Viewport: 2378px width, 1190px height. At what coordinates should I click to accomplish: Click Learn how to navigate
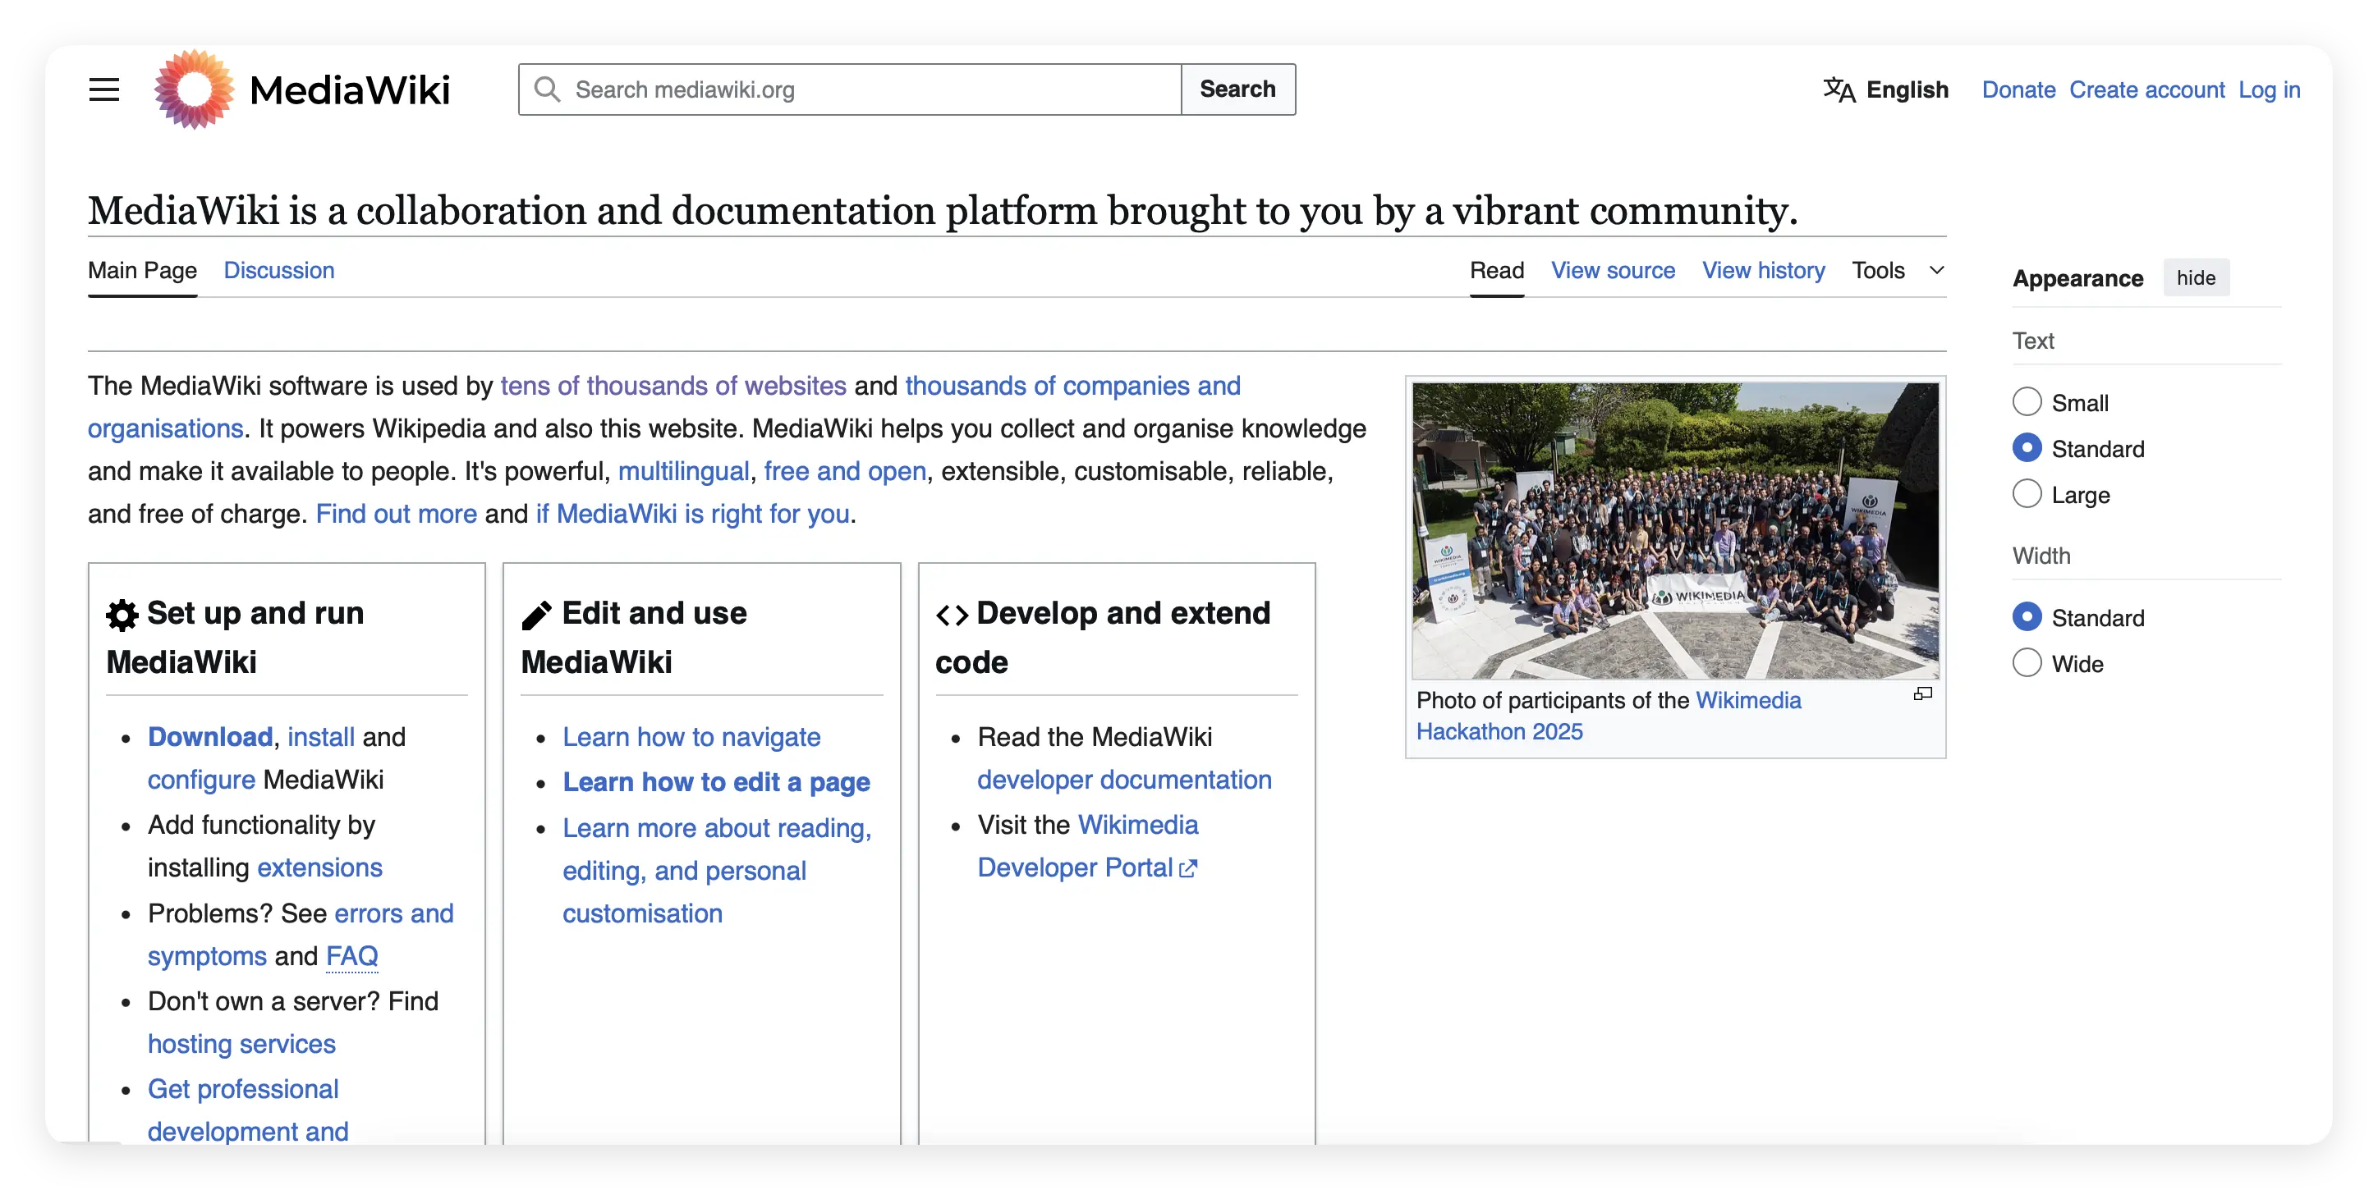(691, 737)
